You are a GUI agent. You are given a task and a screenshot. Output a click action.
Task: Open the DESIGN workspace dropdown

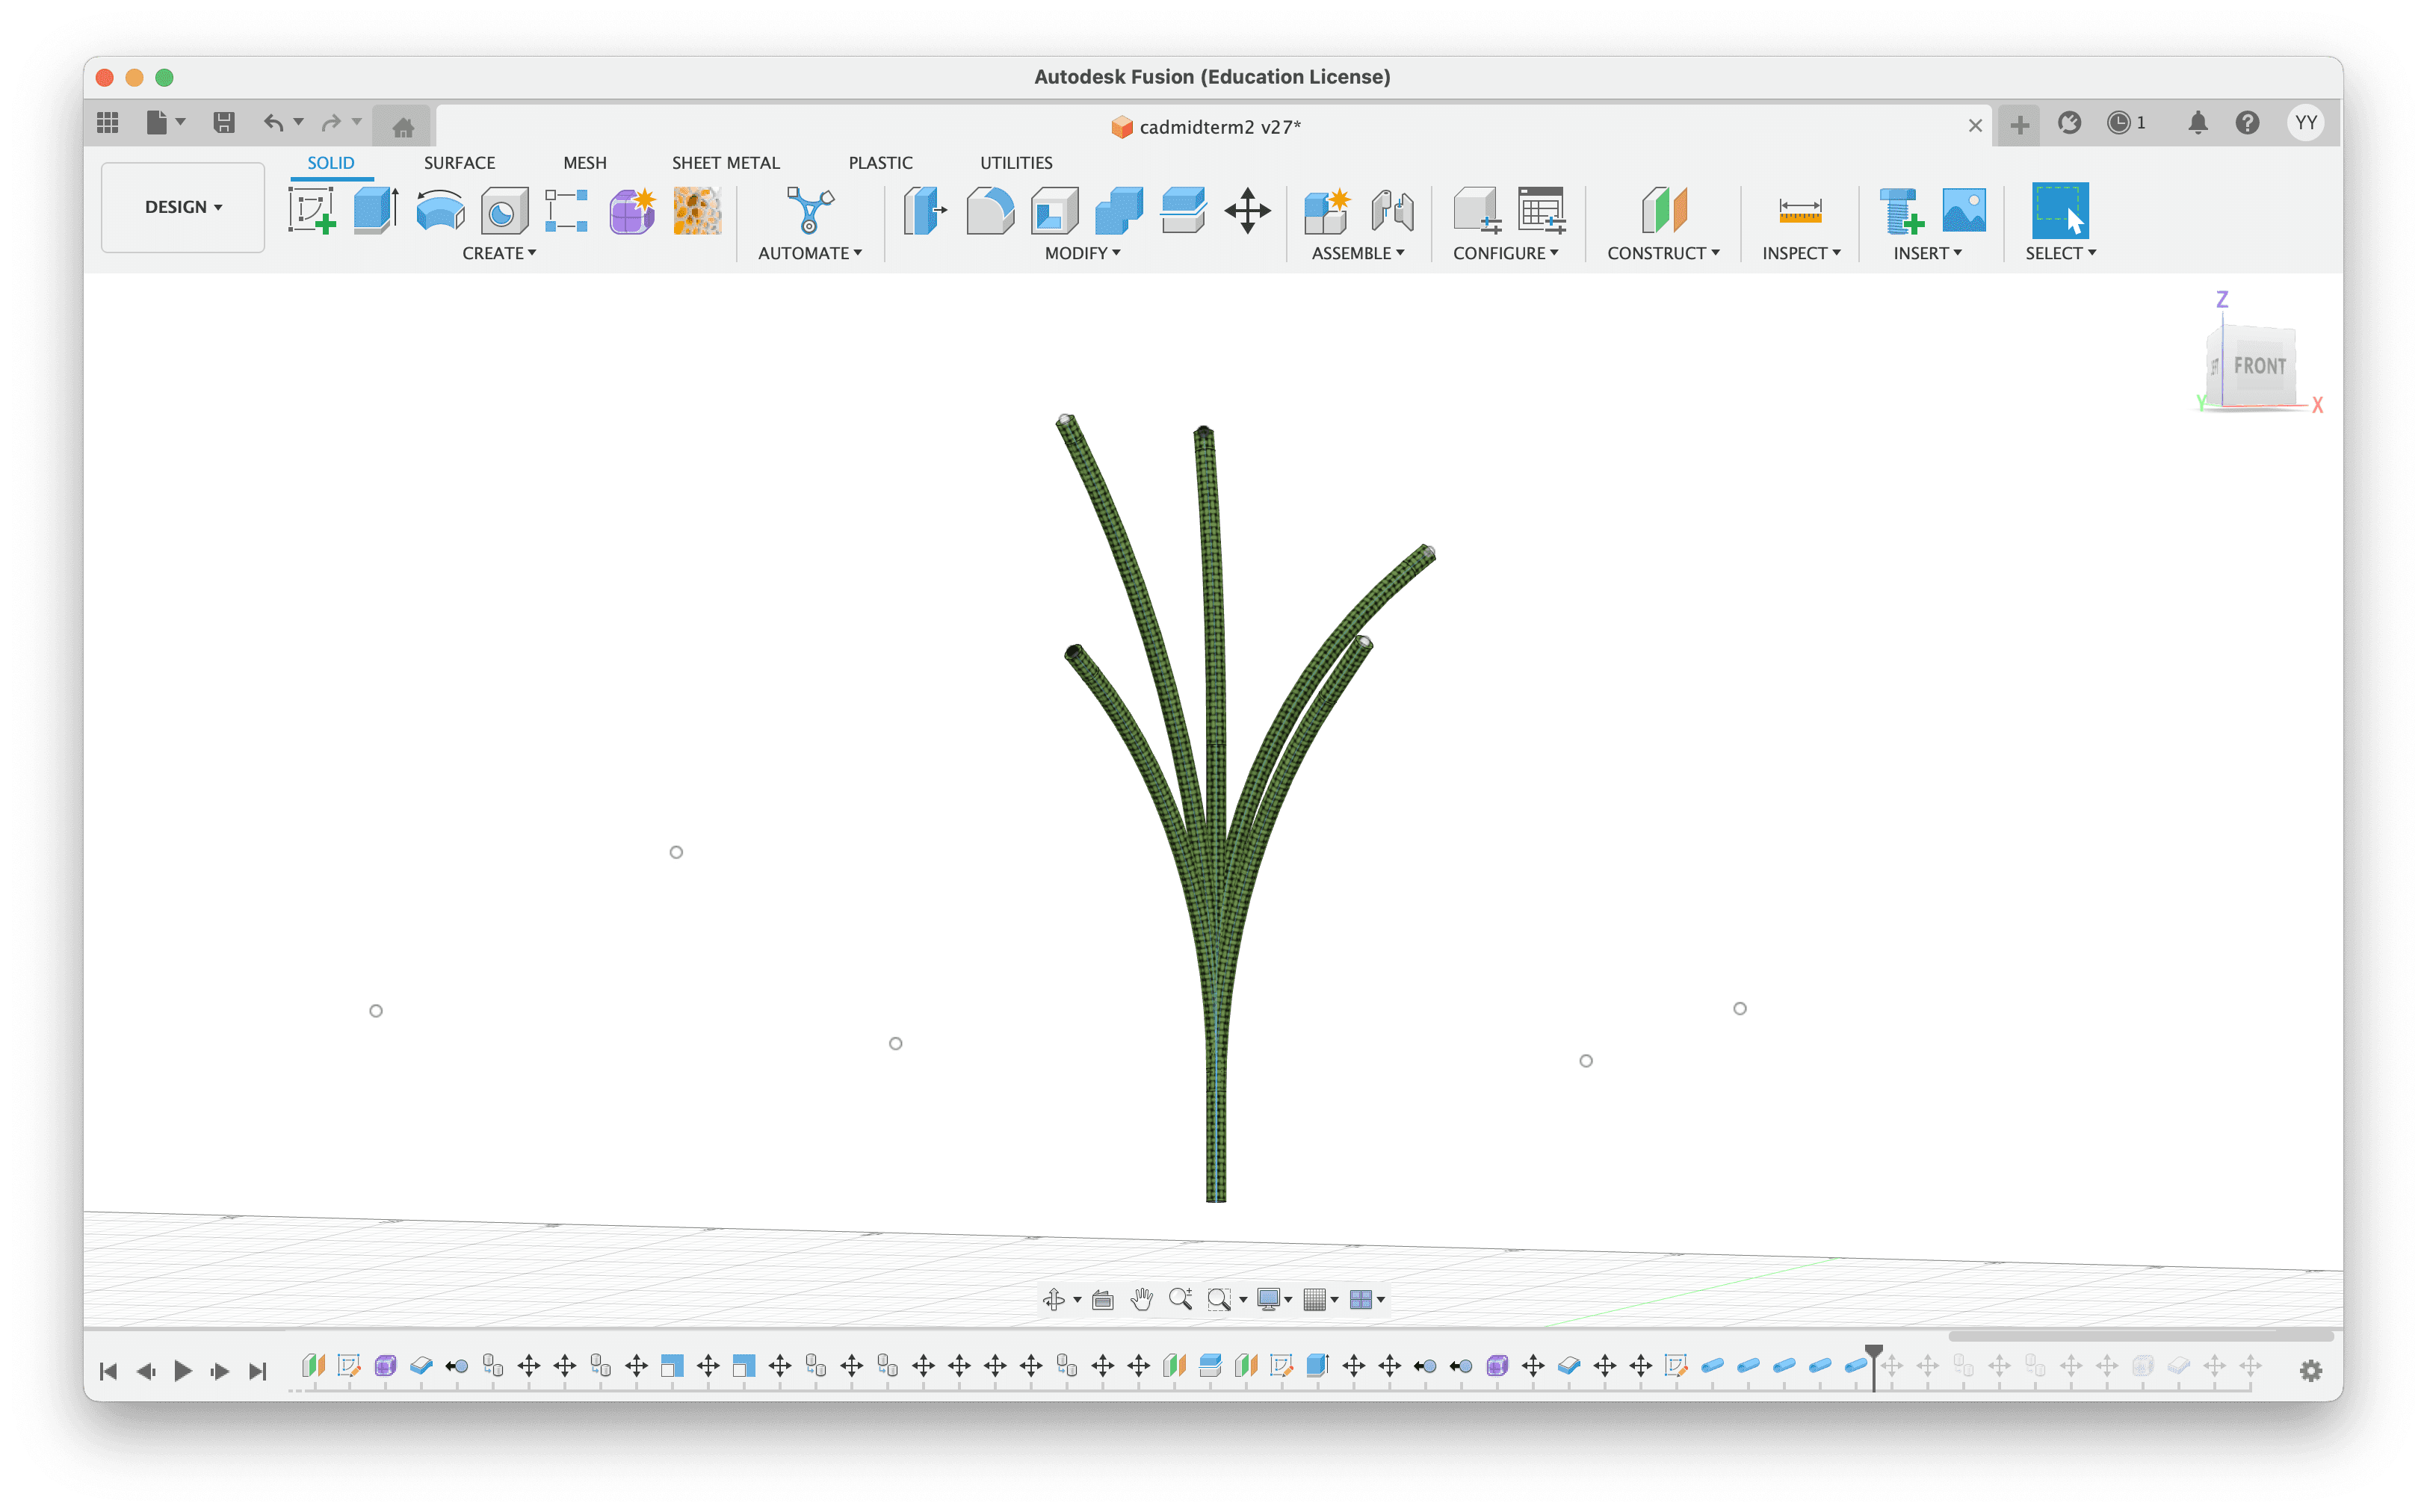(183, 207)
